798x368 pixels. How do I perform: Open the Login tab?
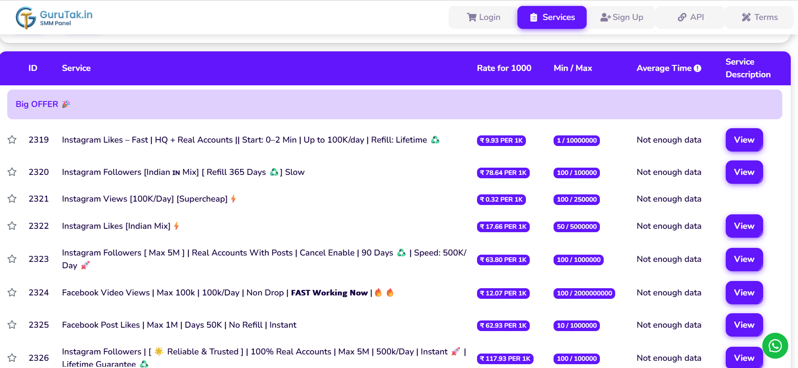483,17
